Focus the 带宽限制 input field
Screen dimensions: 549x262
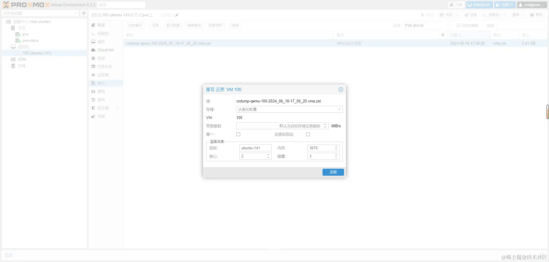[x=279, y=126]
